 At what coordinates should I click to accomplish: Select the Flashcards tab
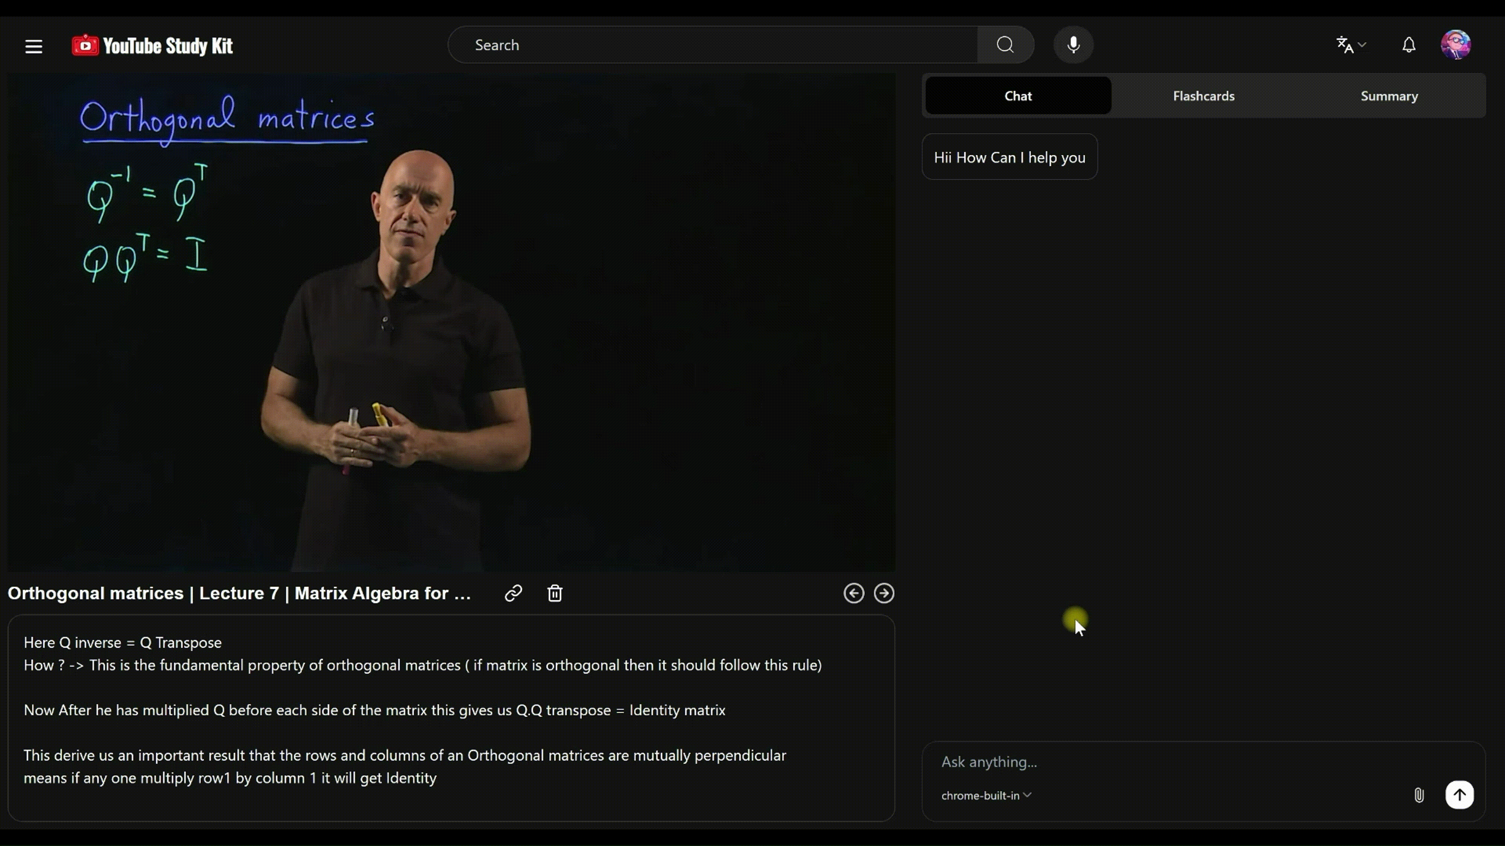(1203, 95)
